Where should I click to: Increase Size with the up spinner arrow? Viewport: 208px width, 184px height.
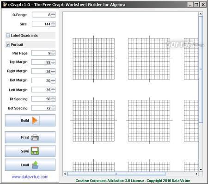(53, 23)
